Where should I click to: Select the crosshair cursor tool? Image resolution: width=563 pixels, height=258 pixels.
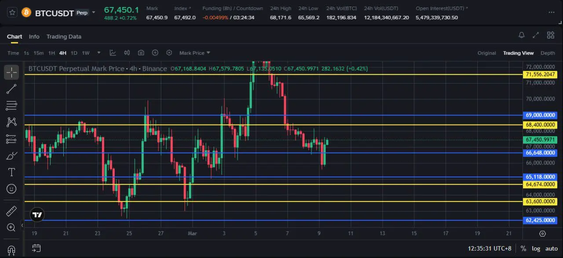[x=11, y=72]
